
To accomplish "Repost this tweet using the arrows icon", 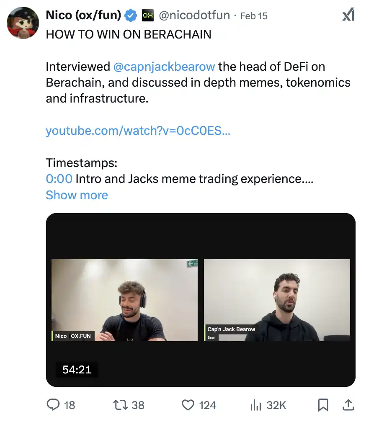I will (x=120, y=404).
